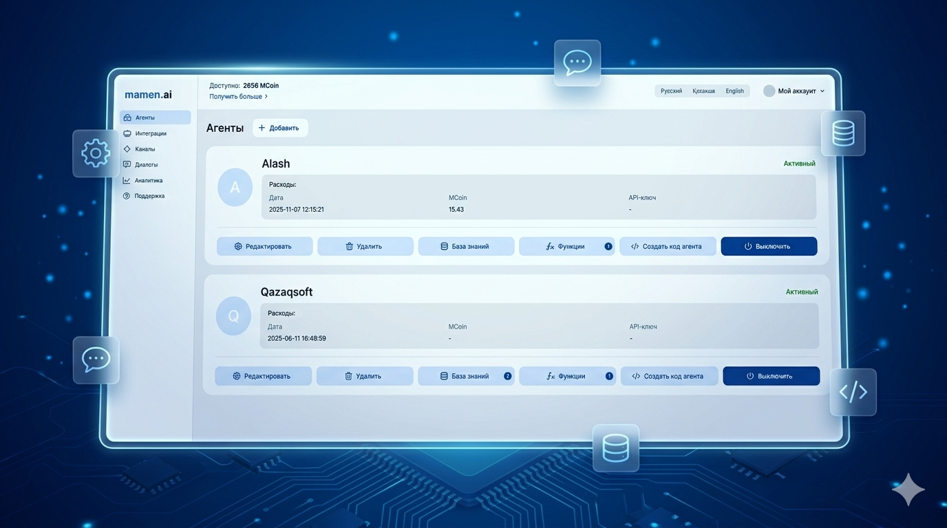
Task: Turn off the Alash agent with Выключить
Action: tap(769, 246)
